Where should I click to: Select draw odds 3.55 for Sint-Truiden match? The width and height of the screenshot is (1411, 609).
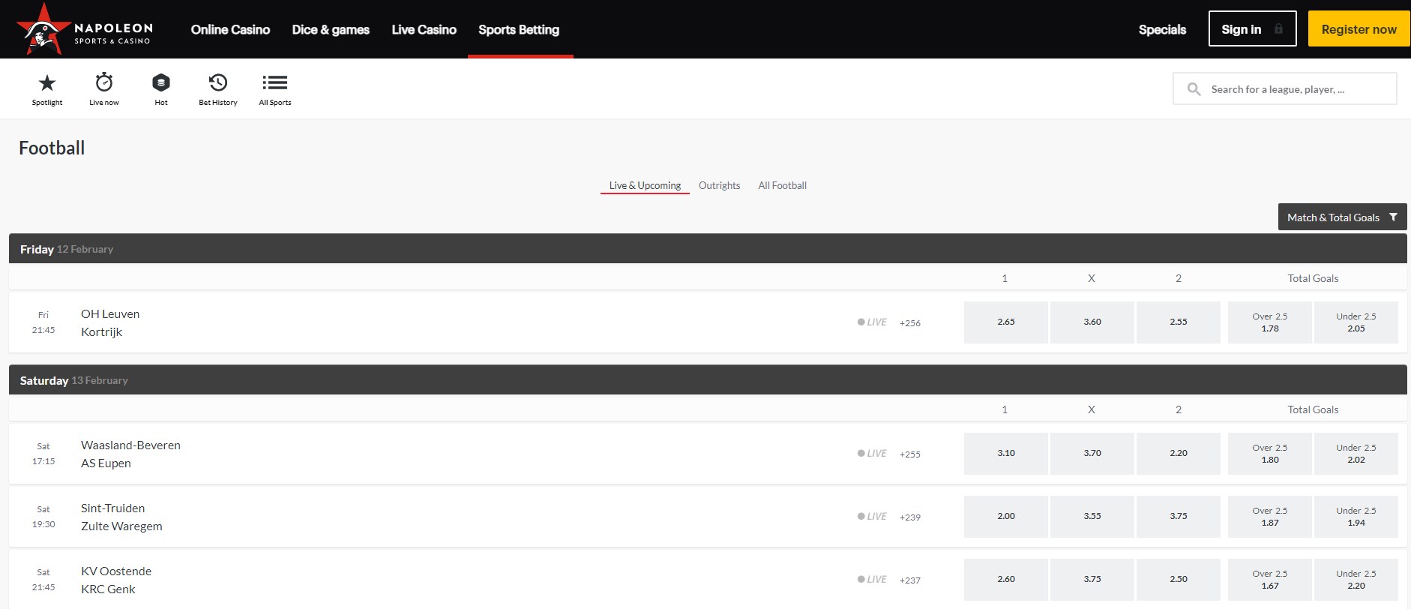1092,516
